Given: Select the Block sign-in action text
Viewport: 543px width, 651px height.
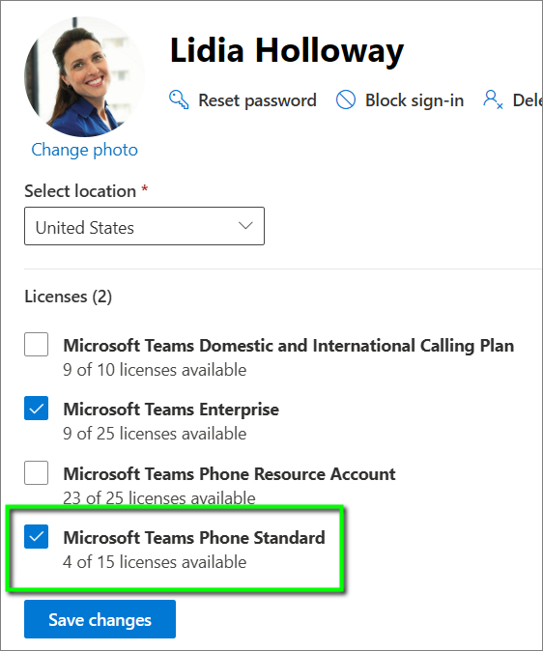Looking at the screenshot, I should point(414,100).
